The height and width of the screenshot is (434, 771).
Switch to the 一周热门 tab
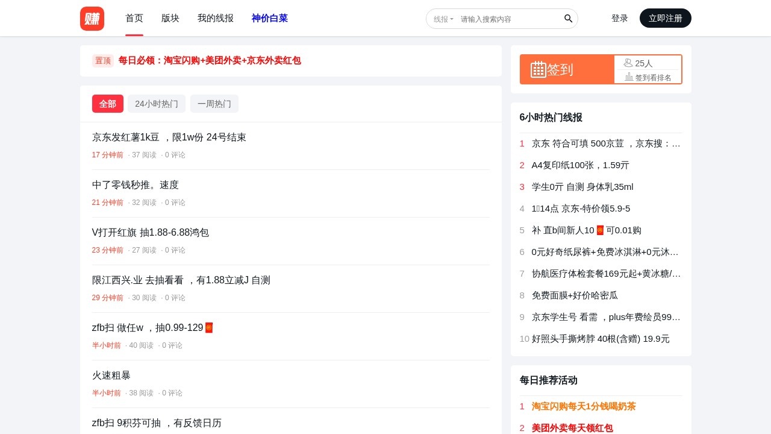point(214,104)
